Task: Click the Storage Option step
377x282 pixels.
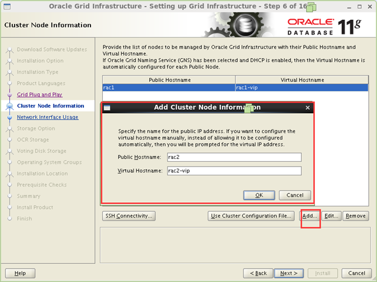Action: 36,128
